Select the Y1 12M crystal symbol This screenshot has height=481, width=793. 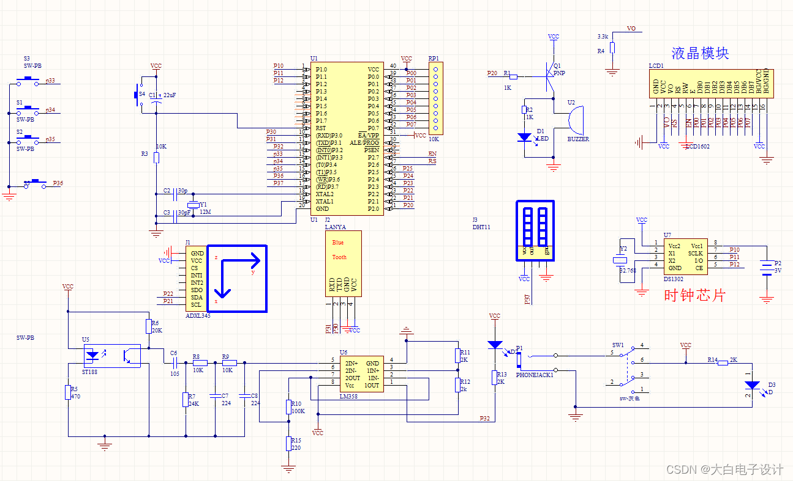pyautogui.click(x=194, y=205)
